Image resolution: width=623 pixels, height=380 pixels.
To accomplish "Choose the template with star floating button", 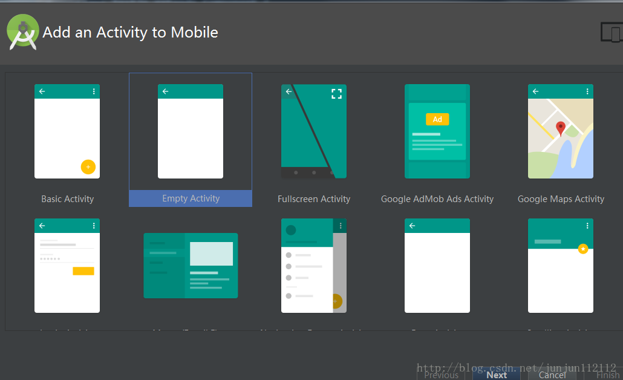I will 560,266.
